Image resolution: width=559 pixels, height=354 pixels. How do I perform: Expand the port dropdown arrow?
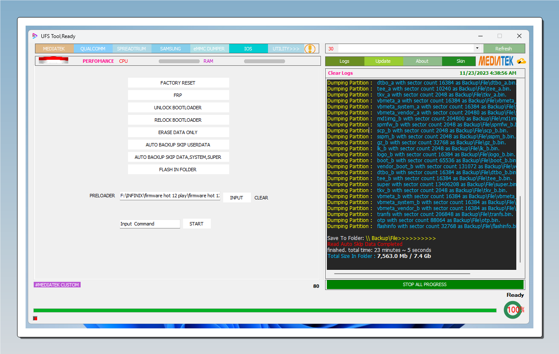[477, 48]
